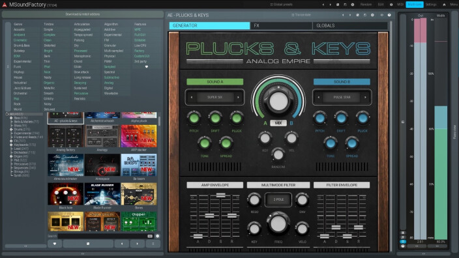Click the Sound A Pitch knob
This screenshot has height=258, width=459.
194,118
